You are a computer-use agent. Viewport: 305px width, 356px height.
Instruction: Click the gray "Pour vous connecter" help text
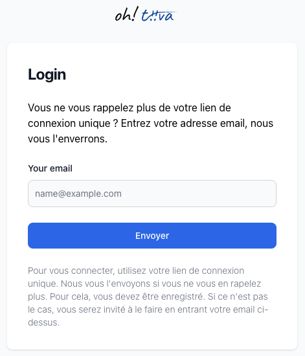pyautogui.click(x=148, y=296)
